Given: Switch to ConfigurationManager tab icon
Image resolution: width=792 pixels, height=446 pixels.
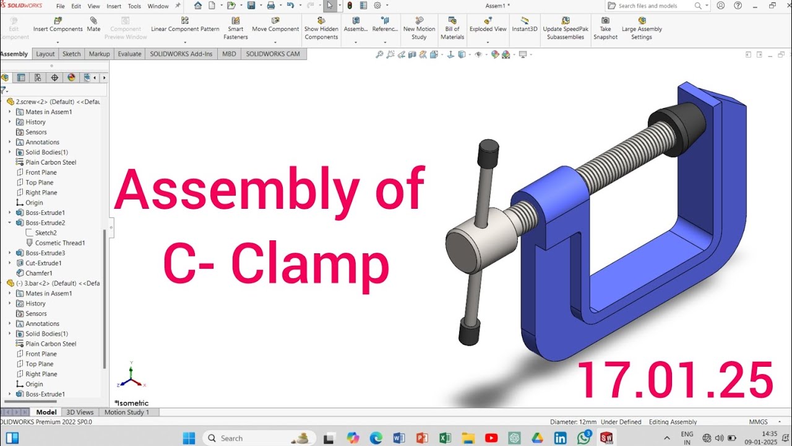Looking at the screenshot, I should pos(38,77).
